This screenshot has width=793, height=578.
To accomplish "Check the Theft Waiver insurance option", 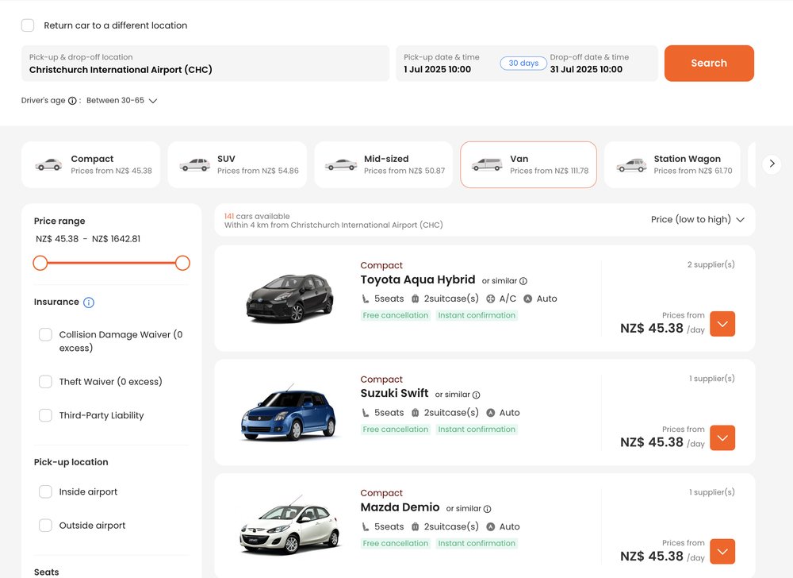I will pyautogui.click(x=45, y=381).
